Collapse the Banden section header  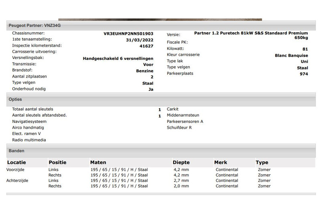[16, 151]
